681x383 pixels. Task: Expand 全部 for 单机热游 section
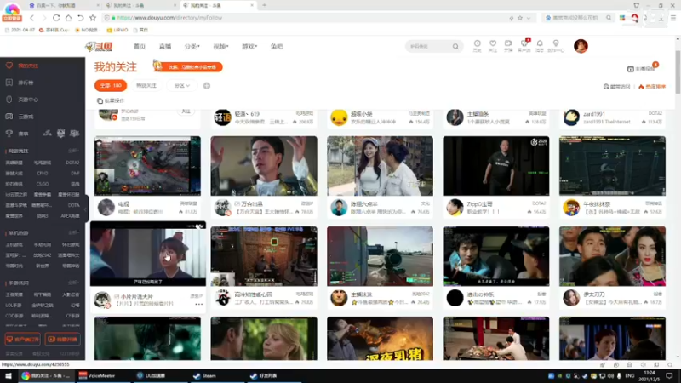tap(73, 232)
